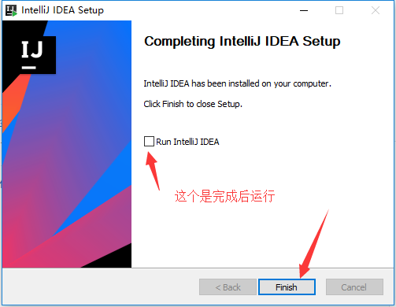
Task: Maximize the setup window
Action: (339, 10)
